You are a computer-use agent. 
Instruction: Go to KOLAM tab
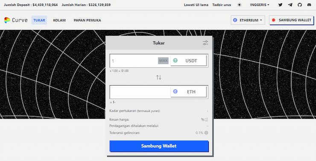coord(59,20)
